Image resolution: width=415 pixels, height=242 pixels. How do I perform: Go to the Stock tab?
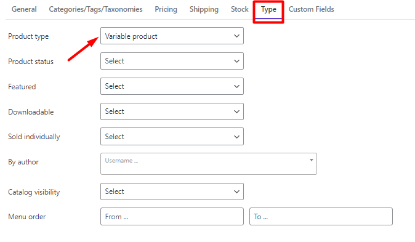240,9
